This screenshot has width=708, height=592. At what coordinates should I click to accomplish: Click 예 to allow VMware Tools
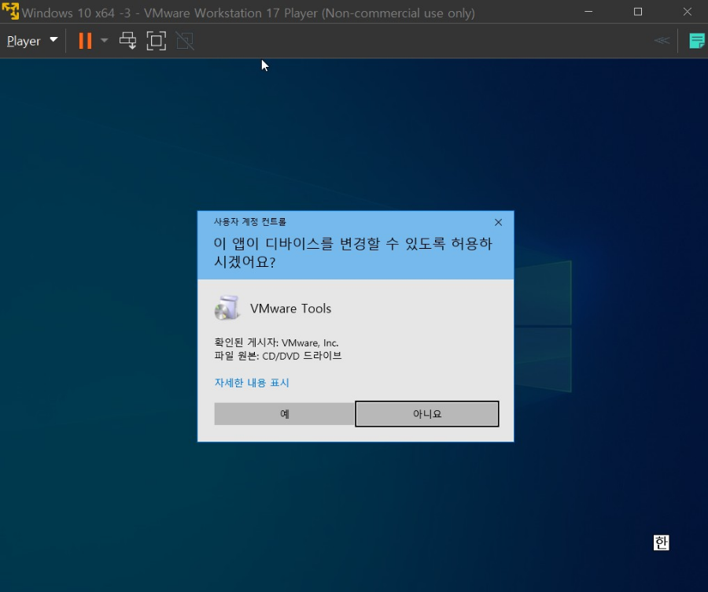click(x=284, y=413)
